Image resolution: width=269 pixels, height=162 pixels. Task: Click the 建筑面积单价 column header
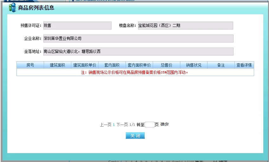[85, 65]
